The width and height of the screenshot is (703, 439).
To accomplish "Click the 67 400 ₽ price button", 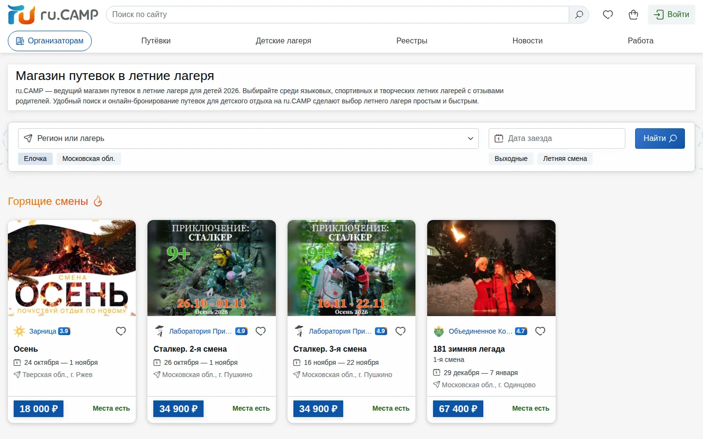I will coord(458,409).
